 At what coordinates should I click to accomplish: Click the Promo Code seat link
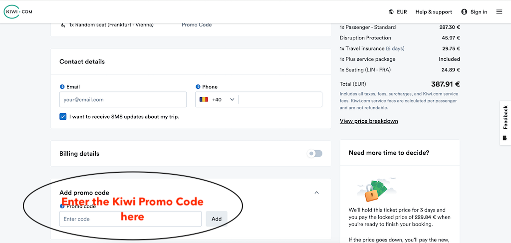pos(197,25)
